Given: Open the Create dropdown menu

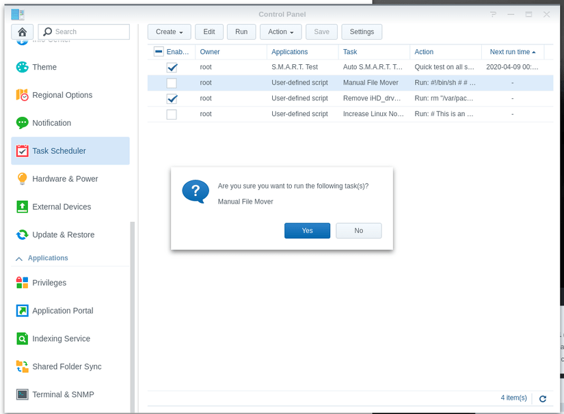Looking at the screenshot, I should point(169,31).
